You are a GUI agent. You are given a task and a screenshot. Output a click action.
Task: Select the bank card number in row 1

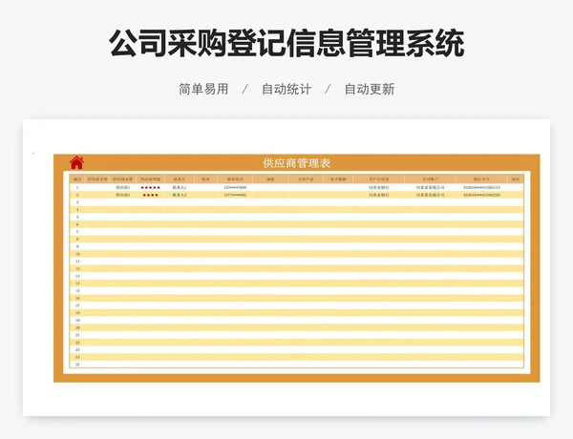[481, 188]
